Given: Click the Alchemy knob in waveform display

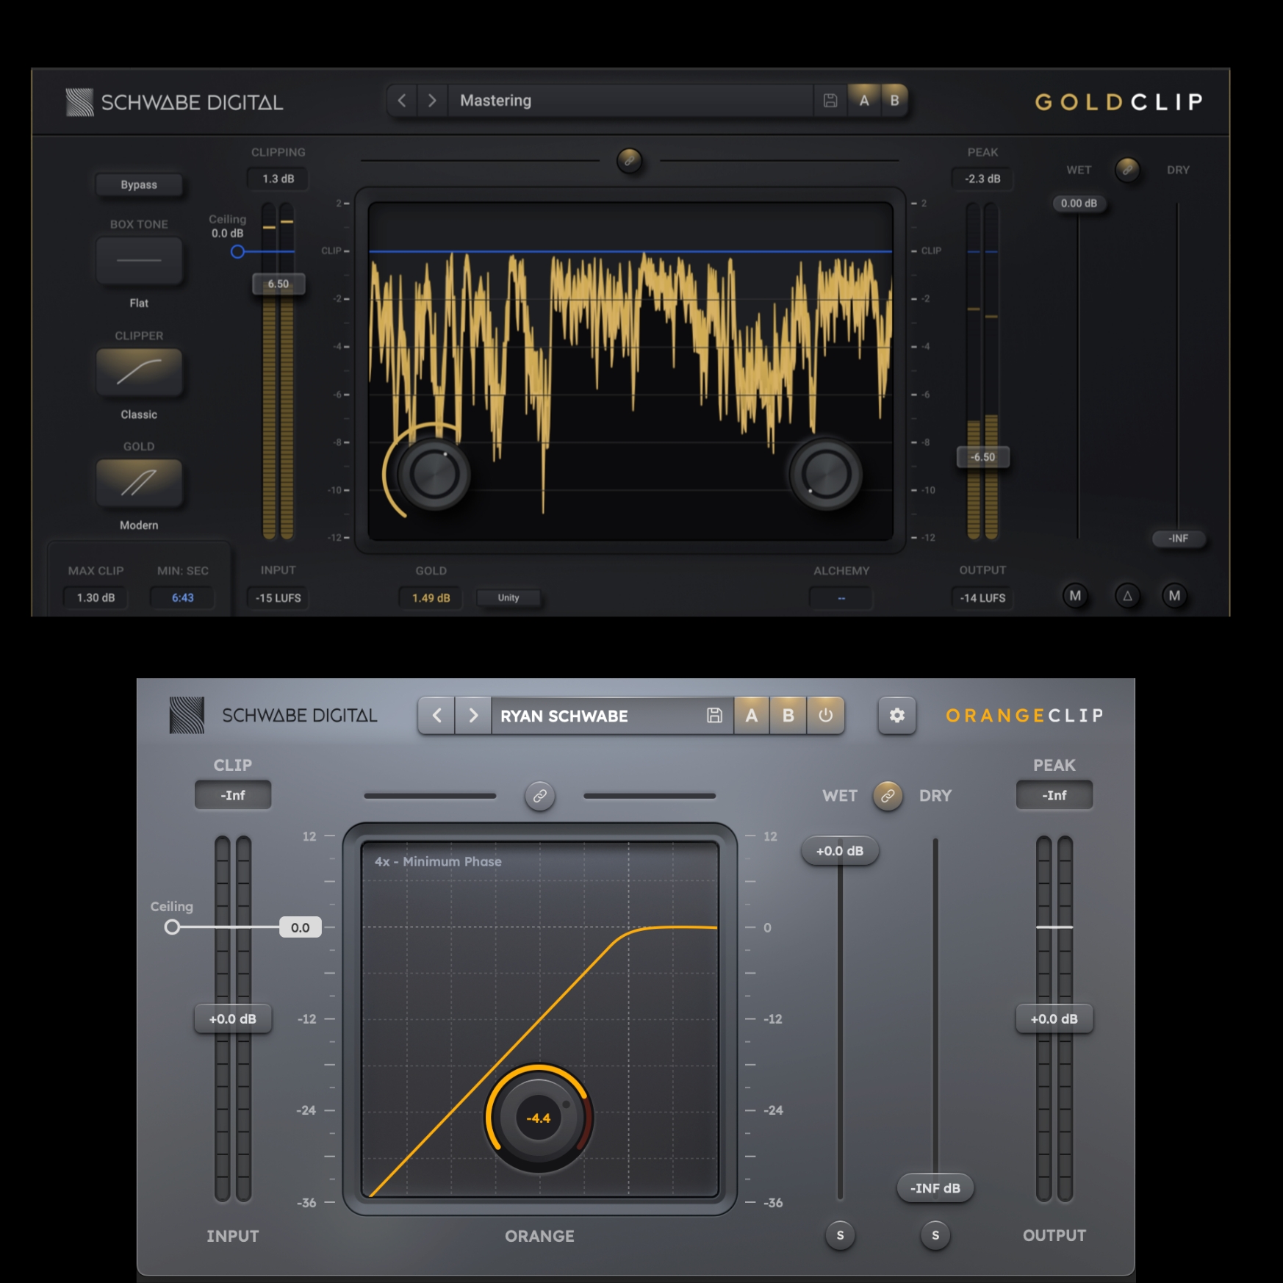Looking at the screenshot, I should click(826, 474).
